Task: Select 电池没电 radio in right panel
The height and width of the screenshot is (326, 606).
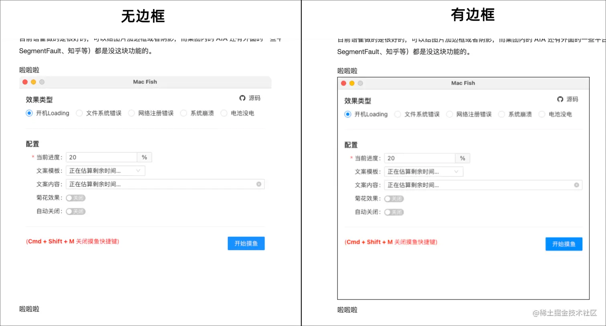Action: 542,114
